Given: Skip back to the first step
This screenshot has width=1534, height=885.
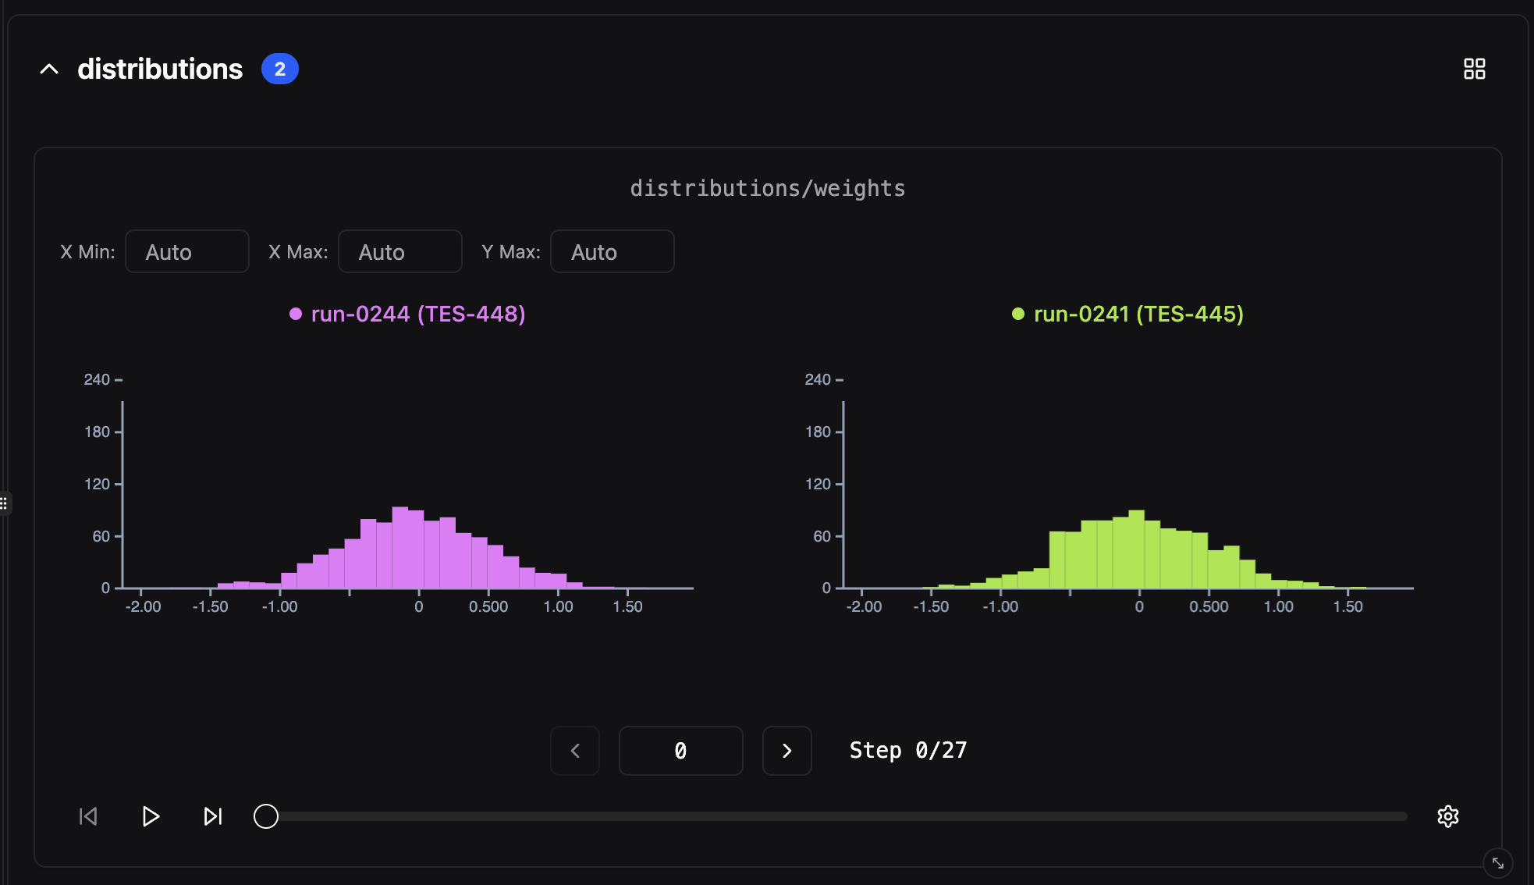Looking at the screenshot, I should 87,816.
